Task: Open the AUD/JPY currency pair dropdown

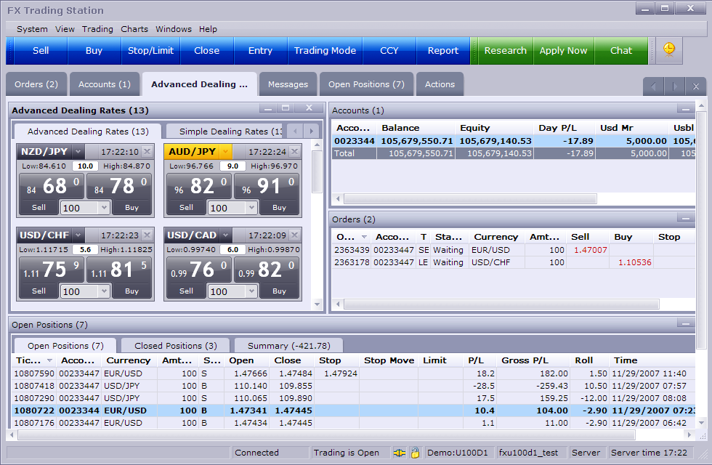Action: coord(226,151)
